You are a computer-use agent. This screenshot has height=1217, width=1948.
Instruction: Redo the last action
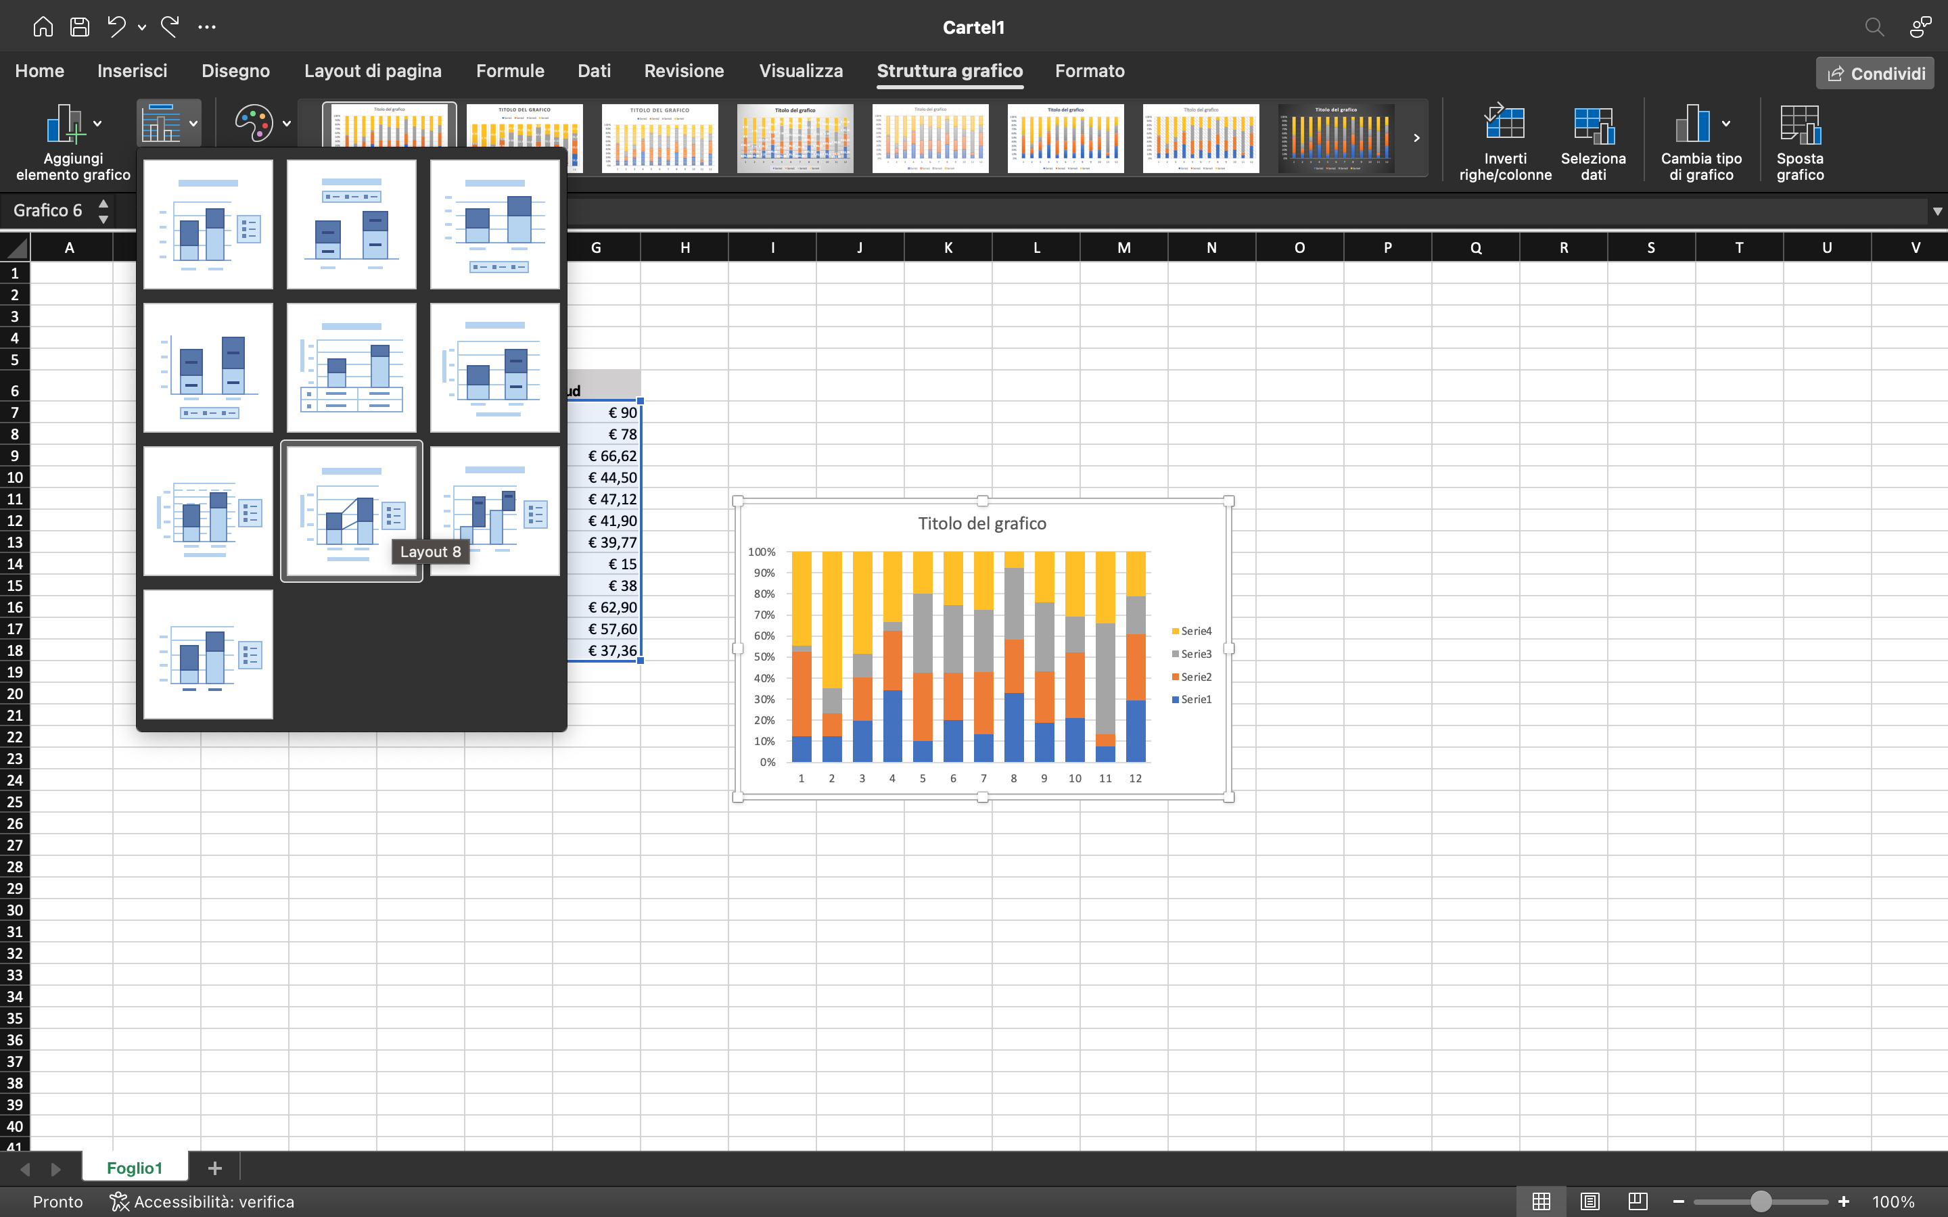coord(169,26)
